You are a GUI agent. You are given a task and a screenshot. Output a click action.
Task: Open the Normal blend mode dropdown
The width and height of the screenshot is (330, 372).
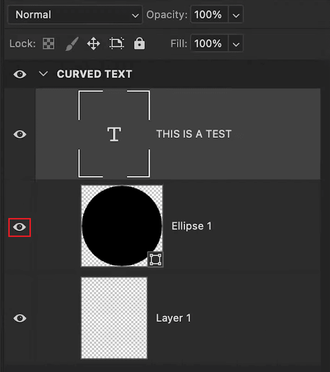pyautogui.click(x=75, y=15)
